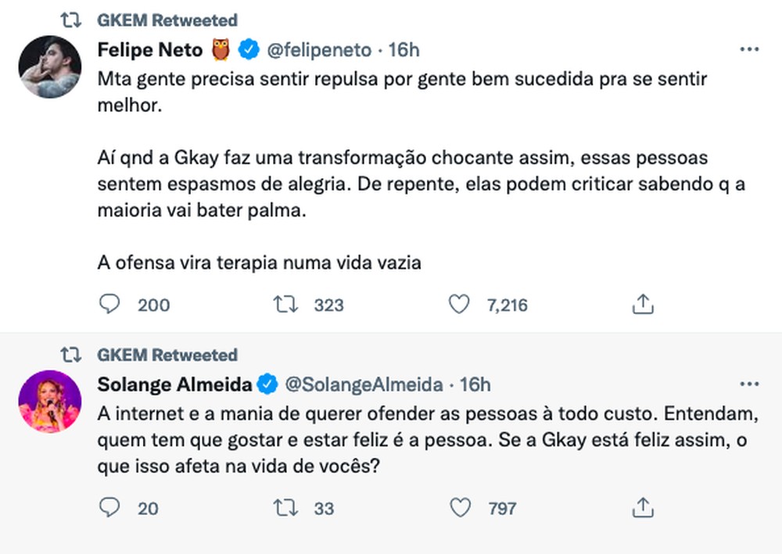Screen dimensions: 782x554
Task: Click the @felipeneto handle
Action: coord(319,51)
